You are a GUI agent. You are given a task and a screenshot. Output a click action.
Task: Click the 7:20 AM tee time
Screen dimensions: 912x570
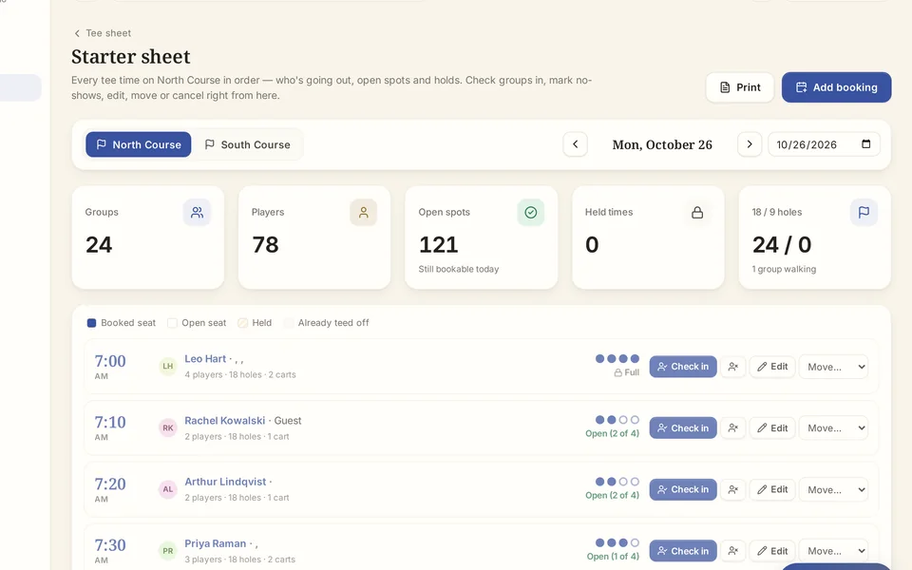click(x=110, y=489)
